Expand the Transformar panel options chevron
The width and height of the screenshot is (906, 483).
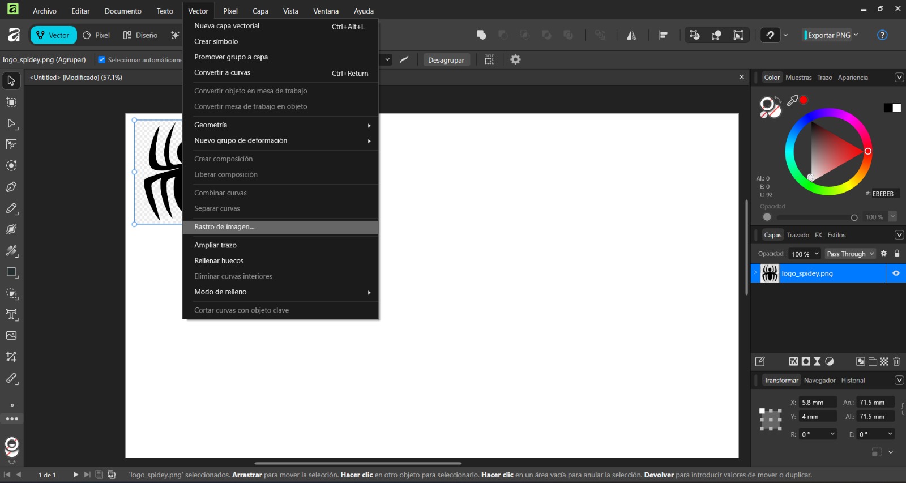[x=899, y=381]
